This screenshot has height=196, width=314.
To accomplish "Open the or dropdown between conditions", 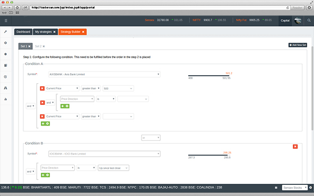I will tap(151, 138).
